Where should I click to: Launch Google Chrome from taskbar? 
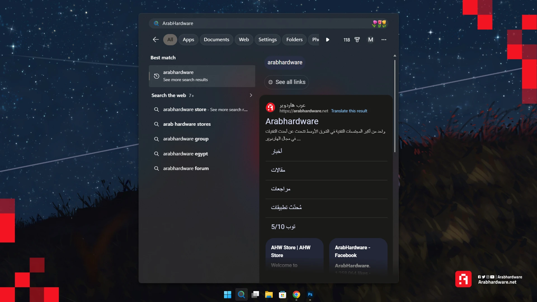(x=296, y=294)
